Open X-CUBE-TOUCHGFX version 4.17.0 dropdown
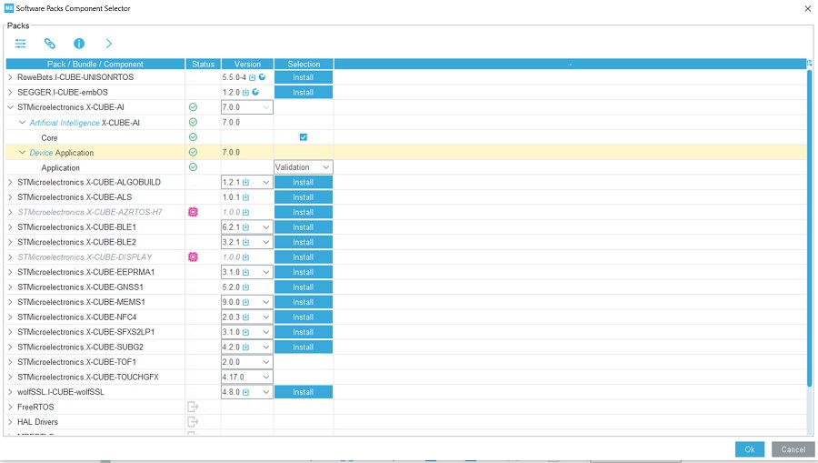Viewport: 818px width, 463px height. pyautogui.click(x=246, y=377)
